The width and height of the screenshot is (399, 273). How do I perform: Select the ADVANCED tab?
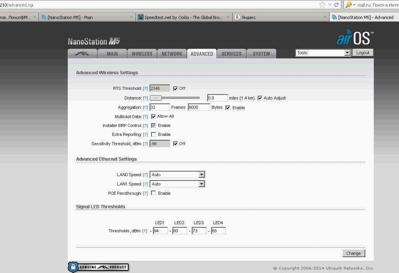202,54
